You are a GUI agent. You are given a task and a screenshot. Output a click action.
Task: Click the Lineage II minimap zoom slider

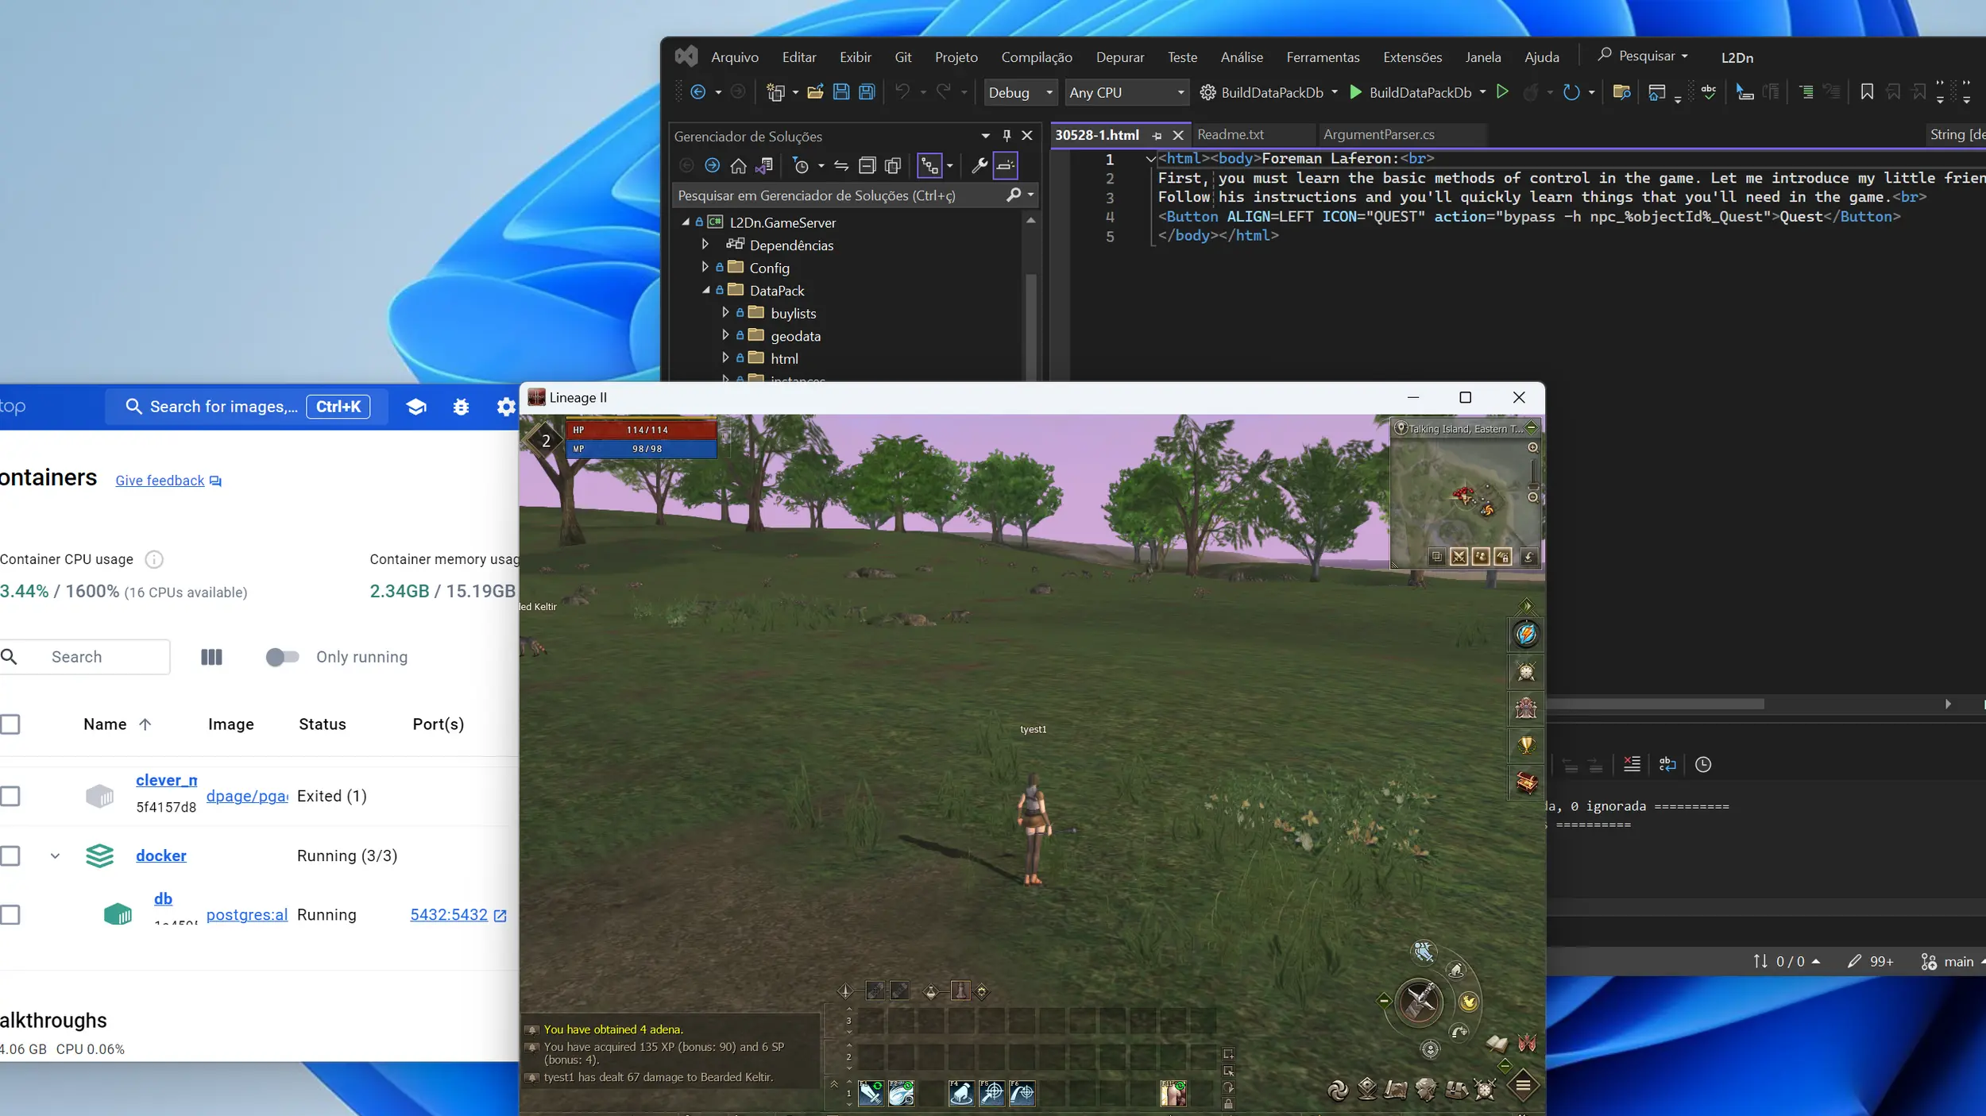[x=1532, y=473]
